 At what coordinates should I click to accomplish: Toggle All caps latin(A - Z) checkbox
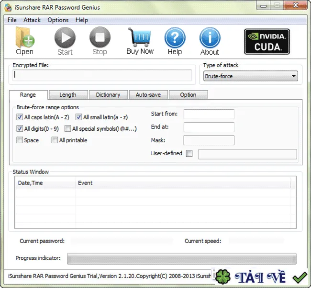[20, 117]
